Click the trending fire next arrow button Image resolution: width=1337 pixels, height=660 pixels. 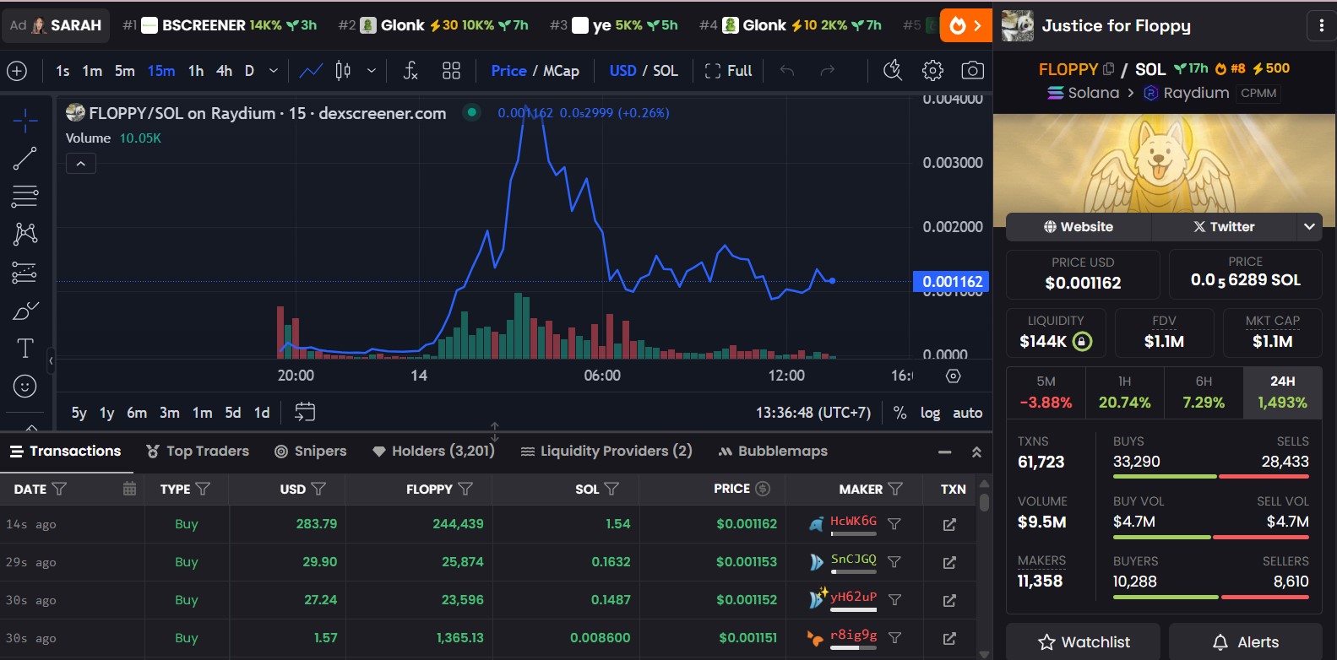[x=966, y=25]
